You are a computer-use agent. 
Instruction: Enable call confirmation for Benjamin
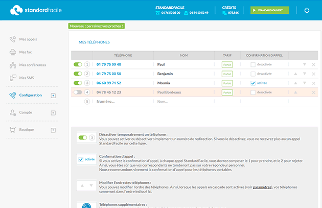[253, 74]
